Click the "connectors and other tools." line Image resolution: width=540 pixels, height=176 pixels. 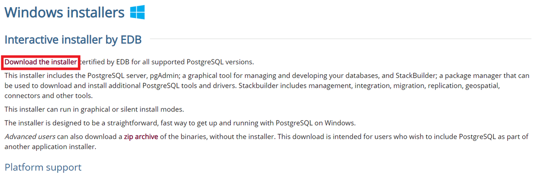[x=48, y=96]
